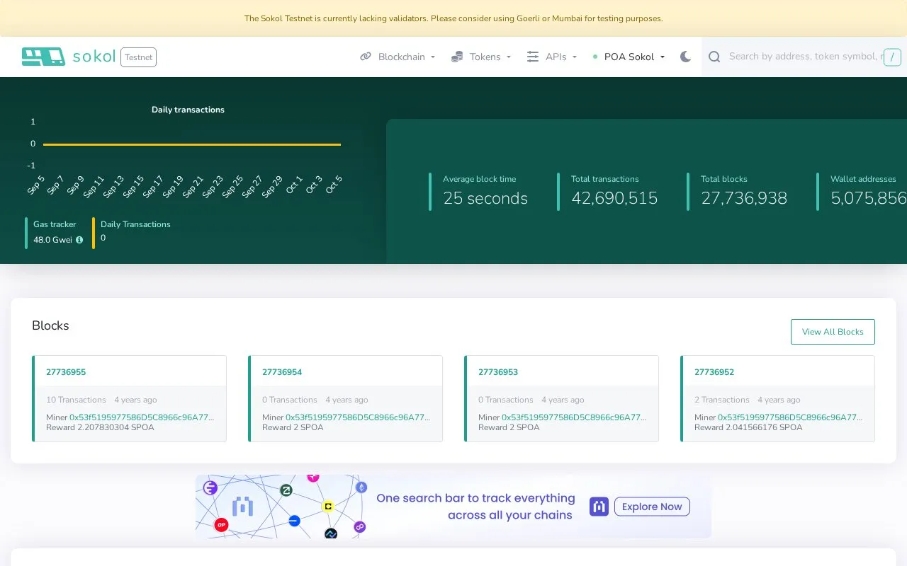907x566 pixels.
Task: Click the Total transactions value 42,690,515
Action: tap(614, 199)
